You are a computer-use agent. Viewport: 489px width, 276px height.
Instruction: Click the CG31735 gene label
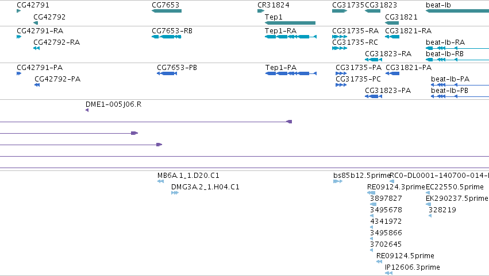pos(348,5)
